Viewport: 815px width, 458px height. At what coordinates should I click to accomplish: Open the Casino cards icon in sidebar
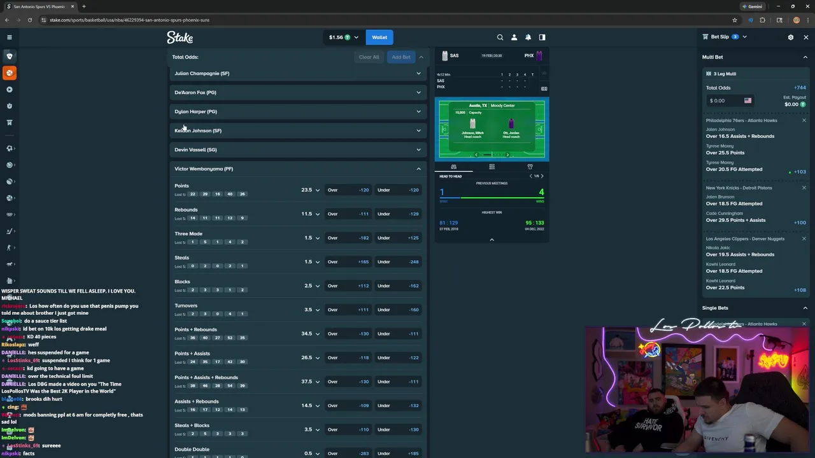(9, 56)
